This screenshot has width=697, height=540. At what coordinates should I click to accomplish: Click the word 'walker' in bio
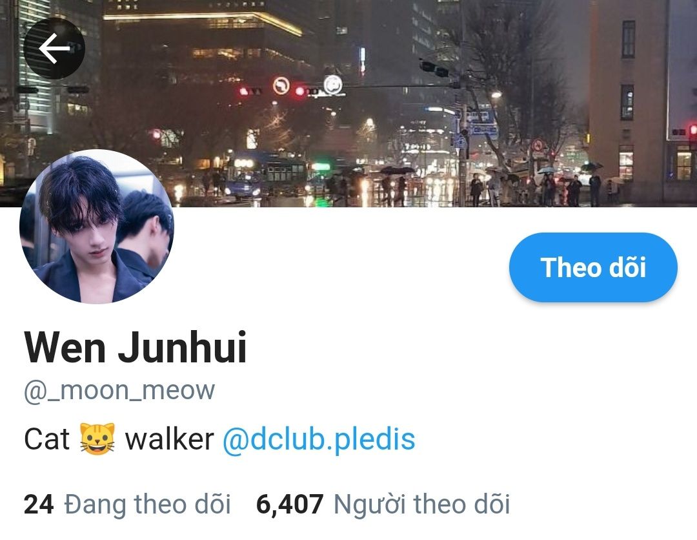click(x=169, y=439)
